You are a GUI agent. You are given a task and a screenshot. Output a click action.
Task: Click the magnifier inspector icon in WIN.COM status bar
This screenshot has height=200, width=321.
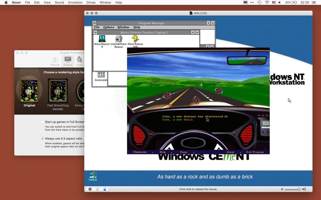pyautogui.click(x=90, y=189)
